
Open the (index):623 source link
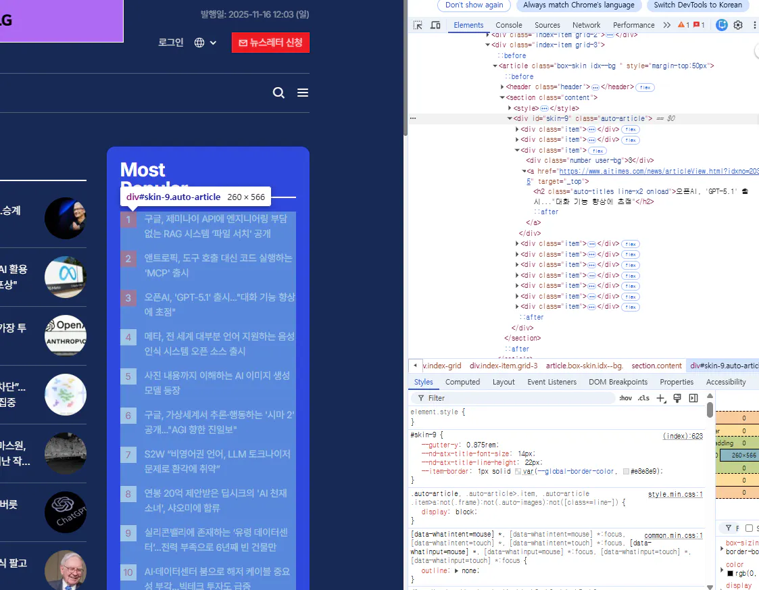pos(683,436)
